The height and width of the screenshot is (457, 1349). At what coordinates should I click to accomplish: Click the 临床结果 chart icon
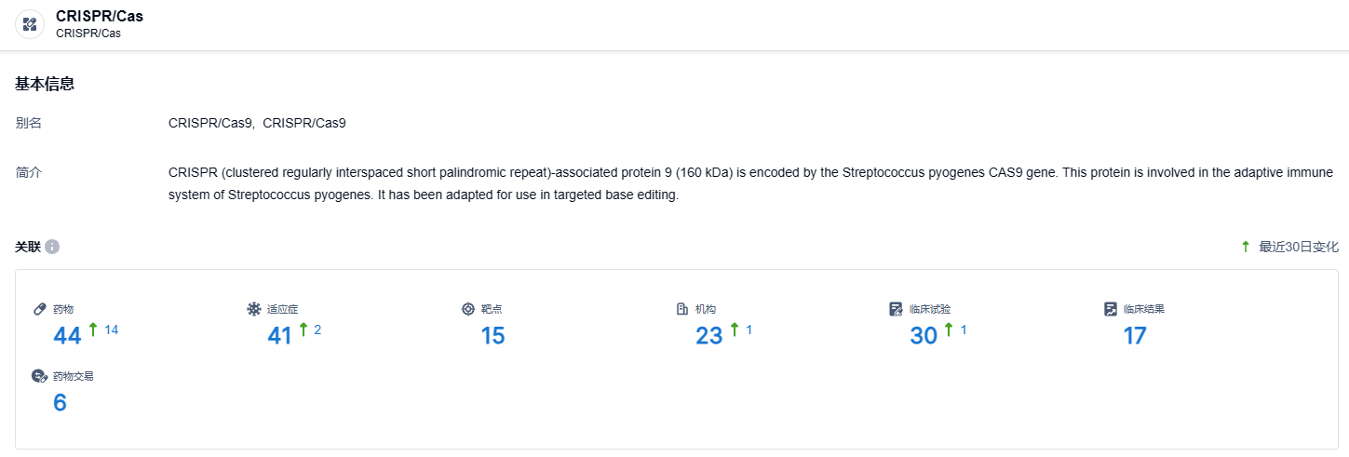[1111, 309]
